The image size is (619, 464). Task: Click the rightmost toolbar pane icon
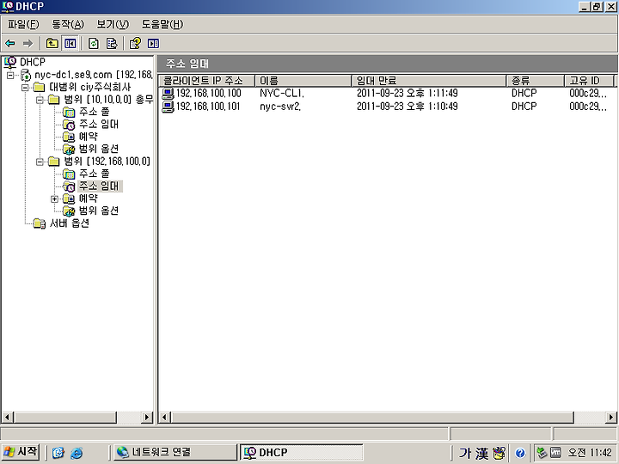153,44
